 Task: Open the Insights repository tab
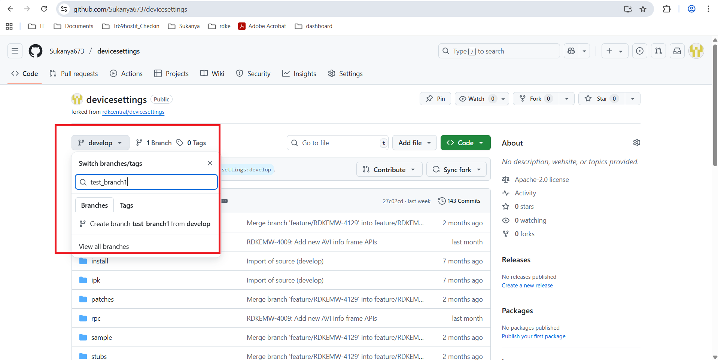(x=299, y=74)
